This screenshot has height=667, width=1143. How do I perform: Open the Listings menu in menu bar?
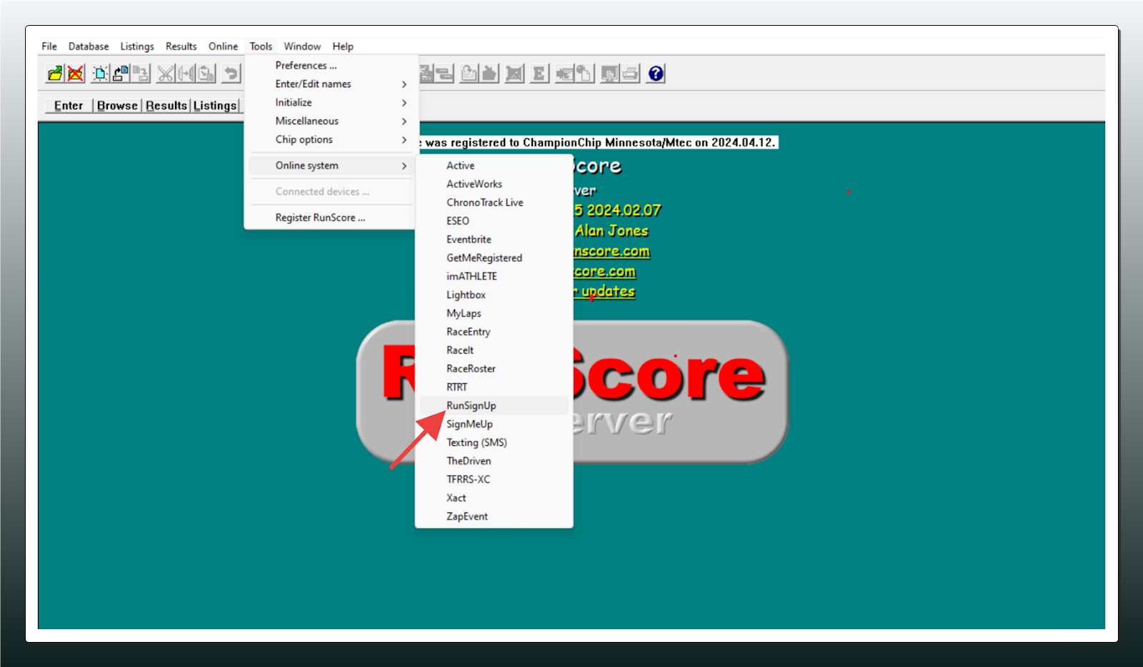tap(137, 46)
